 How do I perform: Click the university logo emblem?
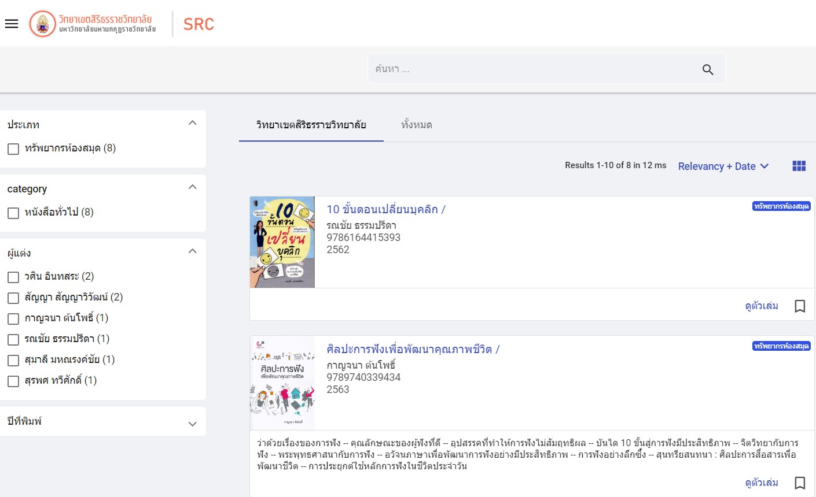(x=43, y=24)
